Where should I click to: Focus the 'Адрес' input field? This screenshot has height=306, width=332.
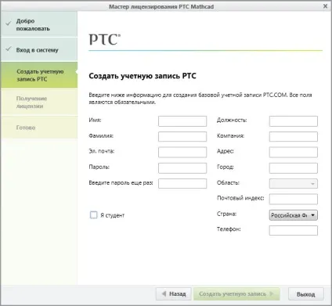(294, 153)
